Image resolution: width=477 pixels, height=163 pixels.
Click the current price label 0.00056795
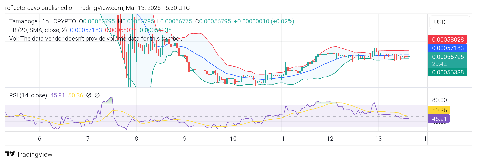[x=447, y=57]
